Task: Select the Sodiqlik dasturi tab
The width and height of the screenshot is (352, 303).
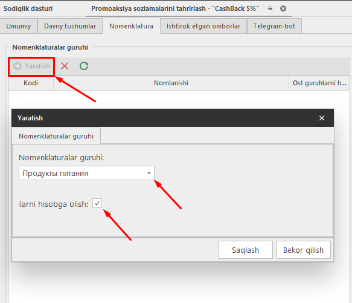Action: pos(28,8)
